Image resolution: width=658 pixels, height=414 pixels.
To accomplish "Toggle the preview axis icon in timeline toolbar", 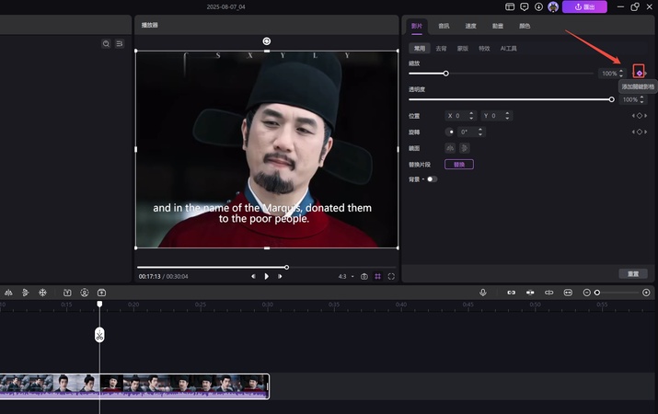I will tap(548, 293).
